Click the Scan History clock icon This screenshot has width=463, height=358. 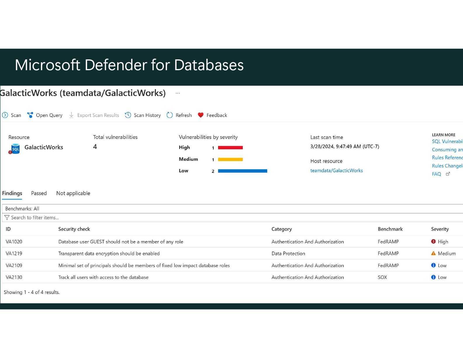coord(128,115)
